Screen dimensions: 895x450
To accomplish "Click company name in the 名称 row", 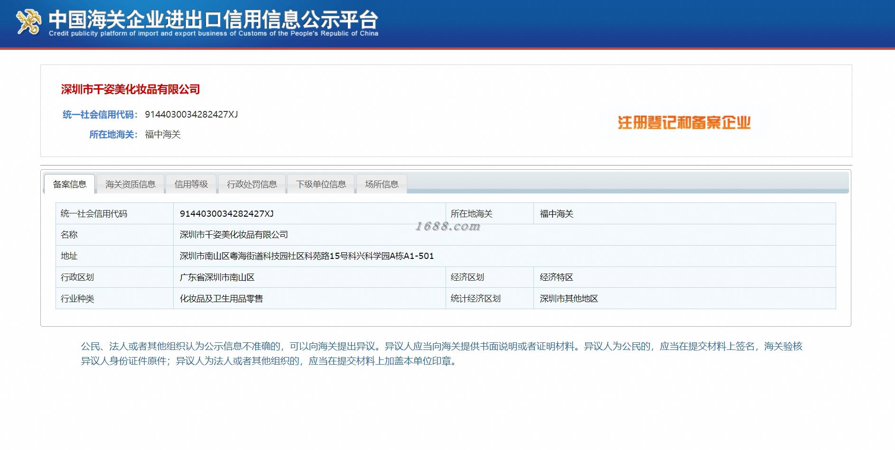I will click(x=234, y=234).
